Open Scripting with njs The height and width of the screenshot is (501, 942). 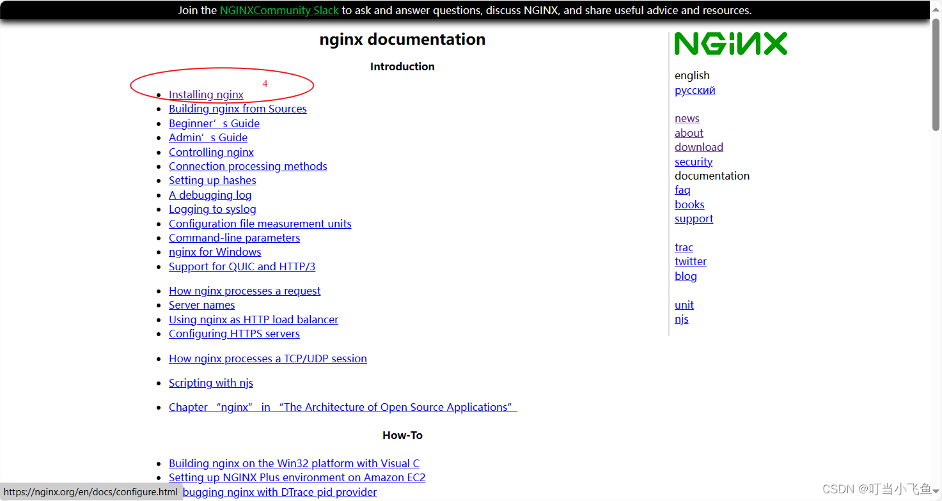coord(211,383)
